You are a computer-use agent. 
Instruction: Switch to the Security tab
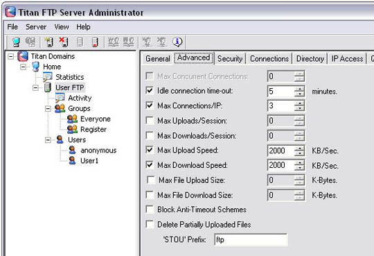tap(230, 58)
